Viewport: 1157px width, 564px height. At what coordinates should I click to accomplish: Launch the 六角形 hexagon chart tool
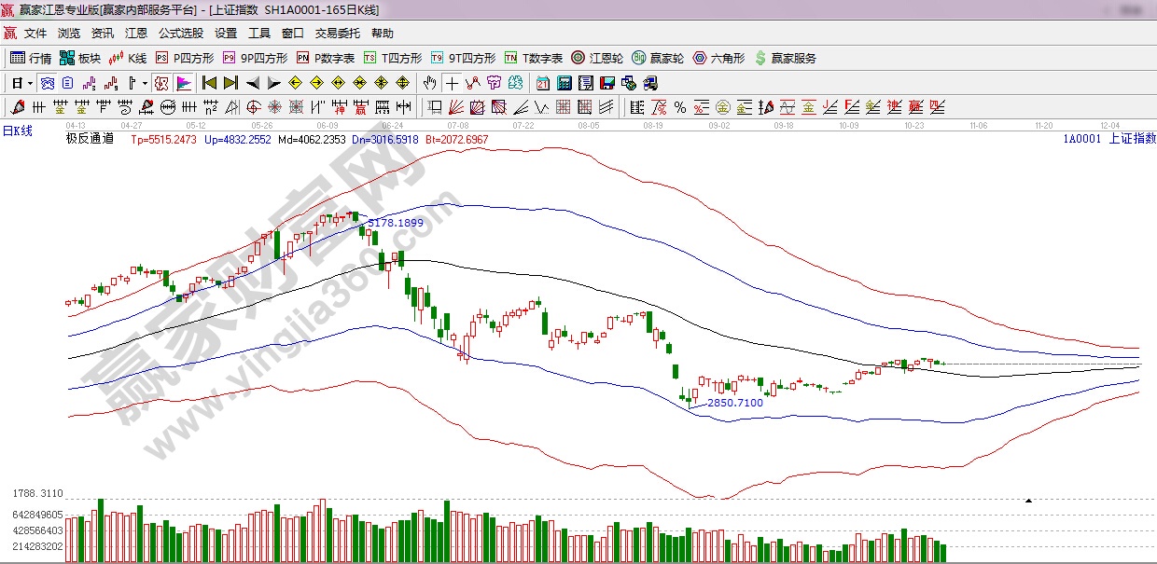(718, 58)
